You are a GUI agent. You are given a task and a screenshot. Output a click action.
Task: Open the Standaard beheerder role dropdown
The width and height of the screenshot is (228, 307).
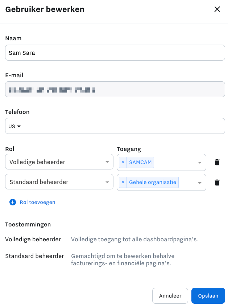click(x=59, y=182)
